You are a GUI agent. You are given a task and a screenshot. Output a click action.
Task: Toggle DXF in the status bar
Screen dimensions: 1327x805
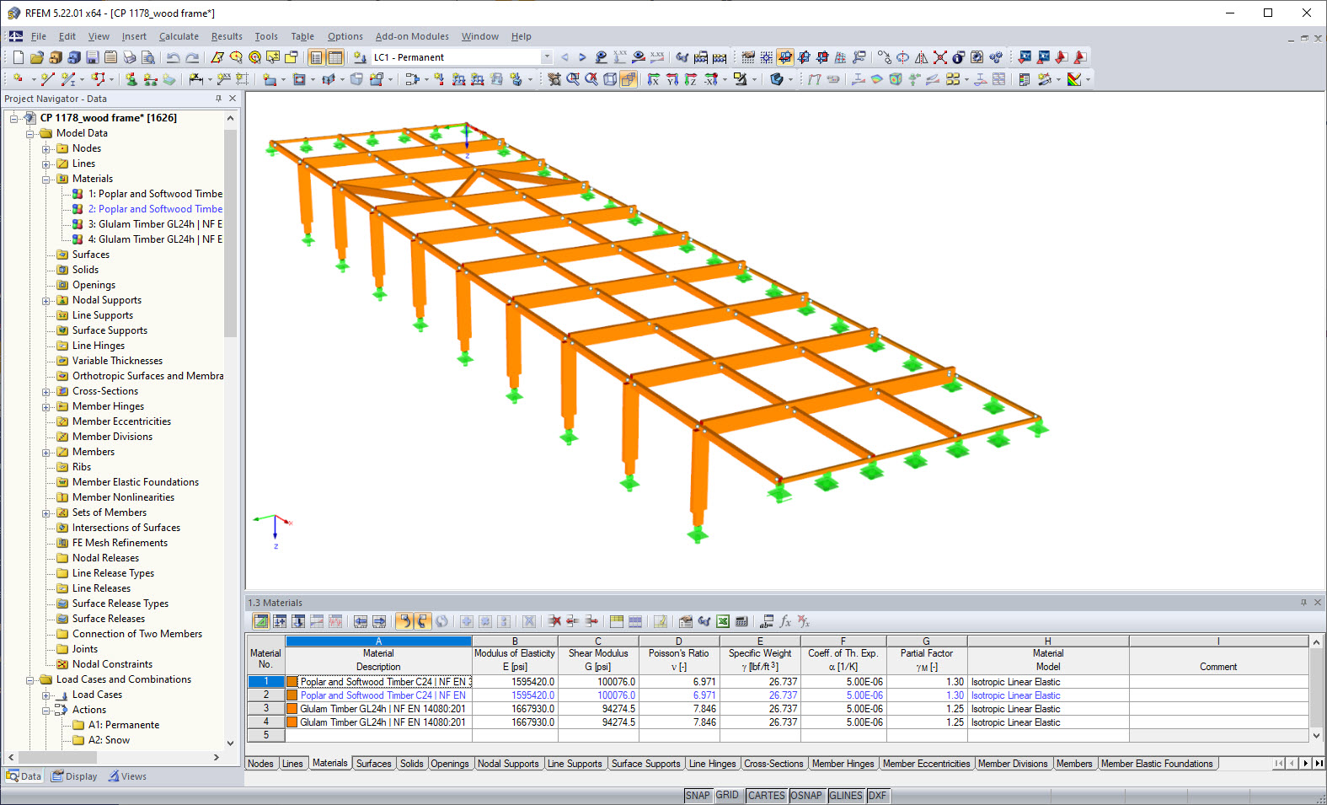pos(877,796)
